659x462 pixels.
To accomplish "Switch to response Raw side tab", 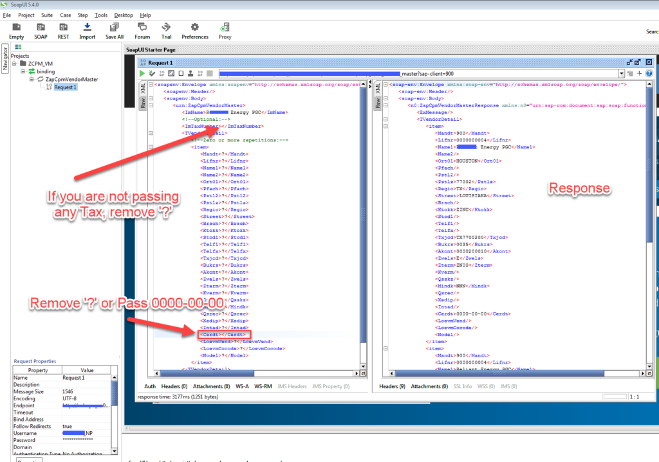I will coord(377,103).
